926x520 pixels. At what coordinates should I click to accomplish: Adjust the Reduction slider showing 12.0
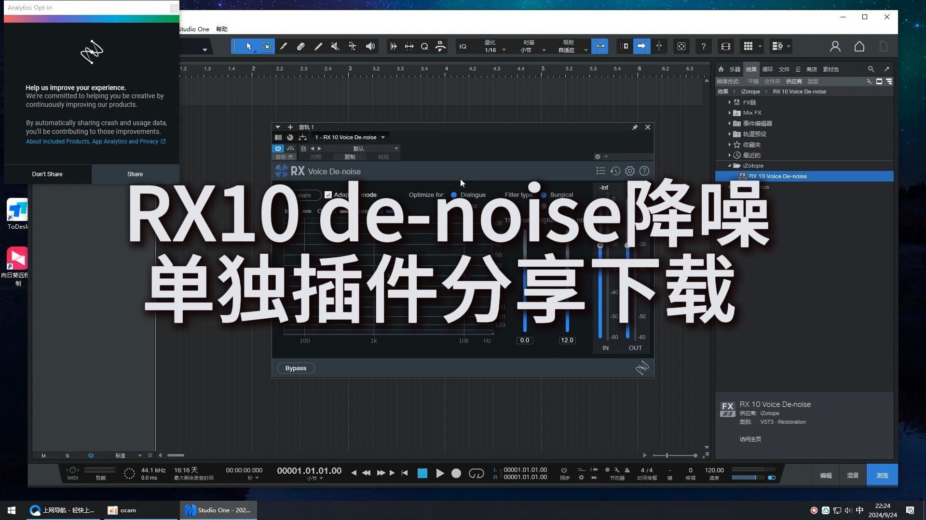click(567, 282)
